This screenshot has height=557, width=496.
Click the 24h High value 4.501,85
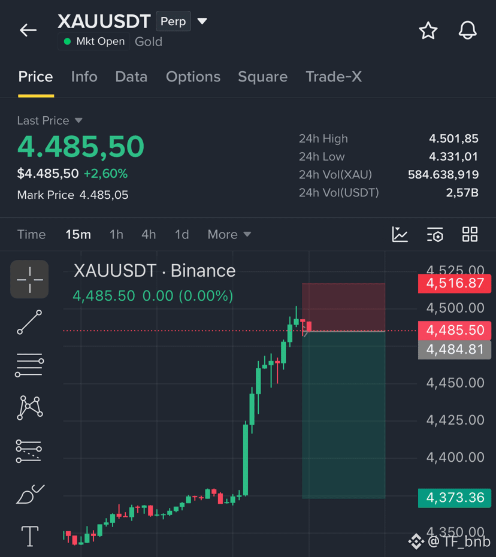click(x=453, y=138)
